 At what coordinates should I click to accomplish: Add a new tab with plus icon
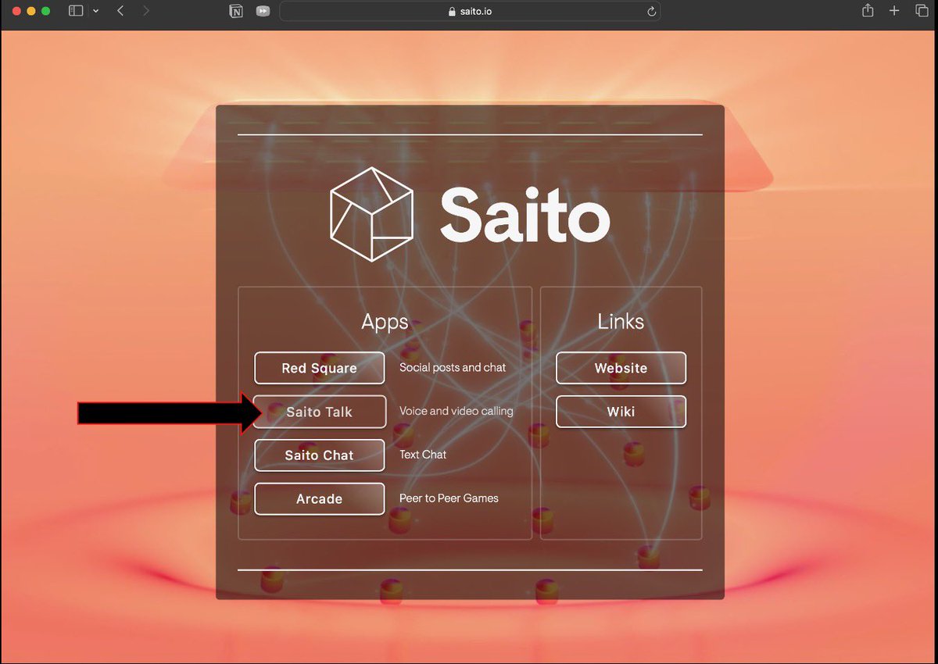894,11
